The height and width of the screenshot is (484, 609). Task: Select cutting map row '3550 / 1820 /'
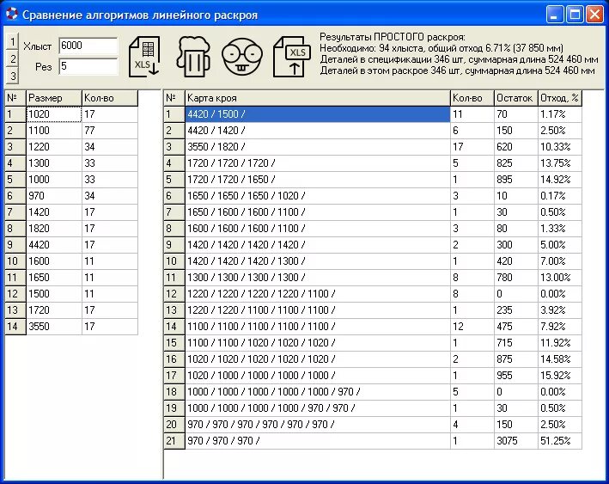(x=318, y=147)
